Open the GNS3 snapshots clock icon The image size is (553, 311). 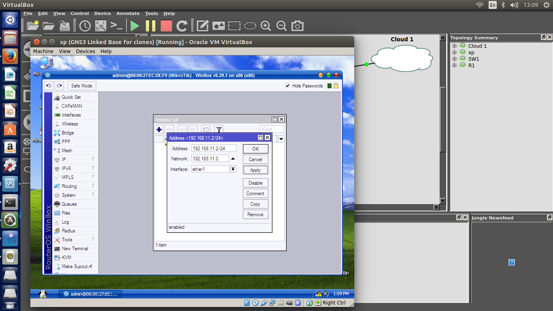pos(85,26)
